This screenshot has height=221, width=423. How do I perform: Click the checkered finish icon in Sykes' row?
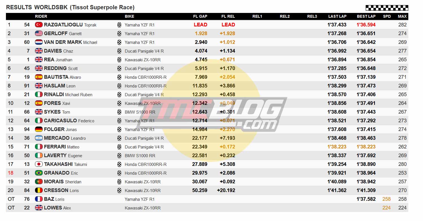pyautogui.click(x=119, y=112)
